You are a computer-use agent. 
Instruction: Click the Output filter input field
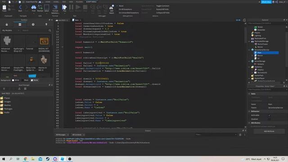216,135
